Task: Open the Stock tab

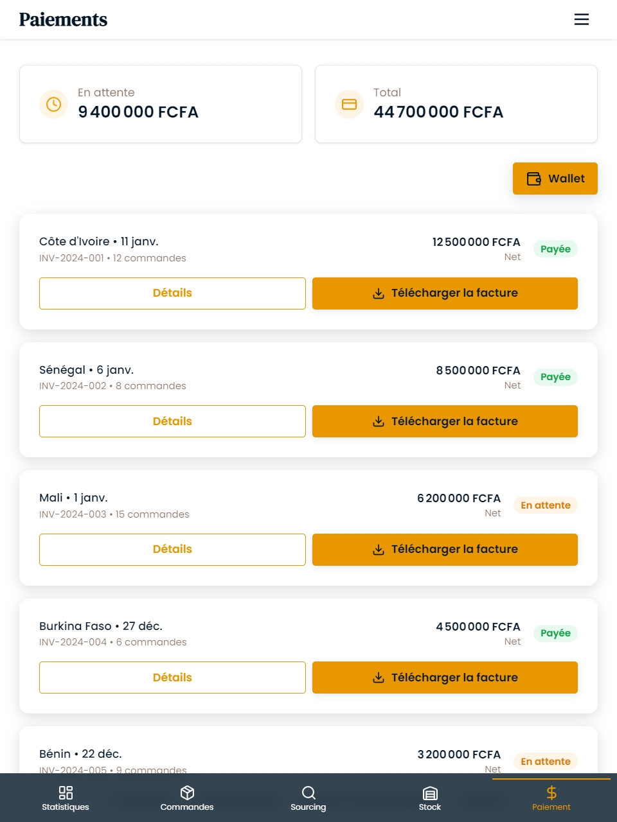Action: pyautogui.click(x=430, y=798)
